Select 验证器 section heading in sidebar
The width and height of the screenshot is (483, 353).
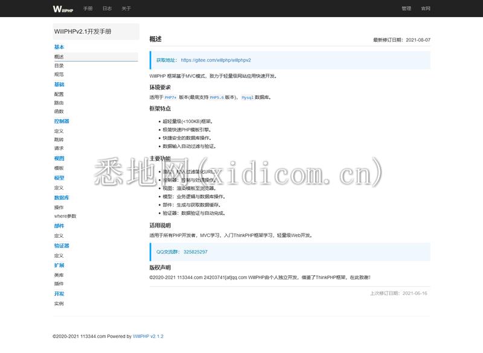coord(62,246)
